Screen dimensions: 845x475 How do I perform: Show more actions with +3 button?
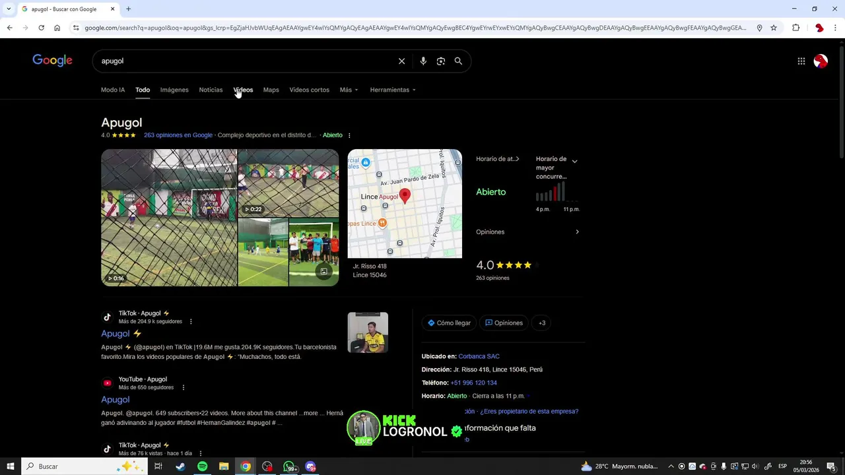click(x=542, y=323)
